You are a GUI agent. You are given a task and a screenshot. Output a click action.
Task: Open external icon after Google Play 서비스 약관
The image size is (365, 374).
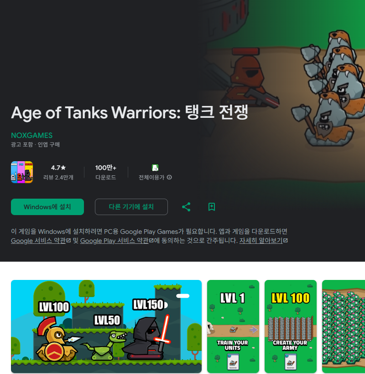click(x=151, y=240)
